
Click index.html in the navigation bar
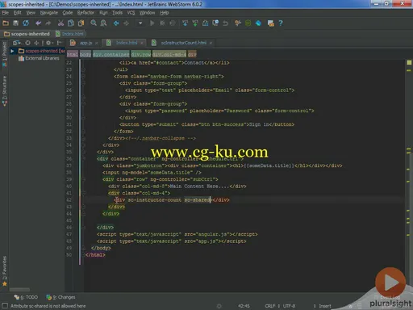click(69, 34)
